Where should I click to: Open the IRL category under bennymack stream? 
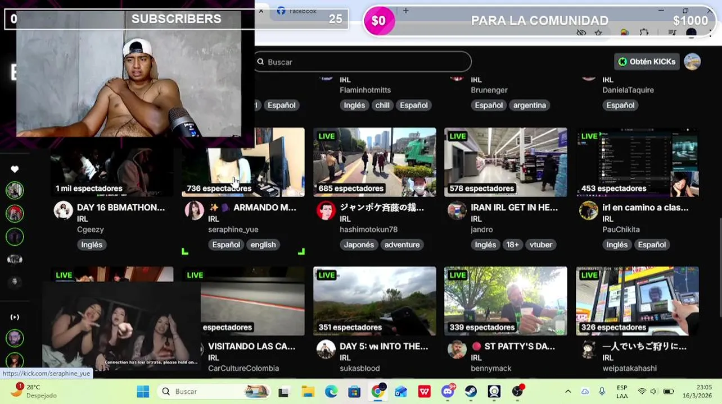pos(476,357)
